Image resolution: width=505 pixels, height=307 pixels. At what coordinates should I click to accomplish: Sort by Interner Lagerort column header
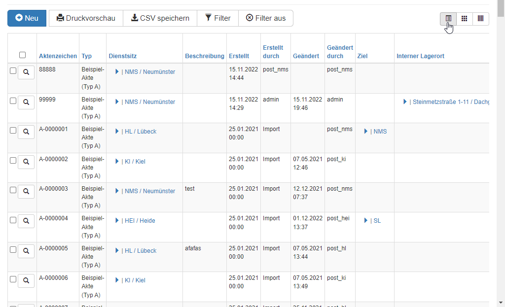coord(420,56)
